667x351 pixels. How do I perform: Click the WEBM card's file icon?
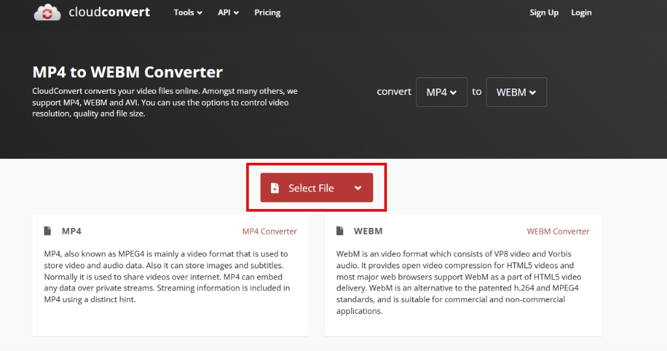coord(340,231)
